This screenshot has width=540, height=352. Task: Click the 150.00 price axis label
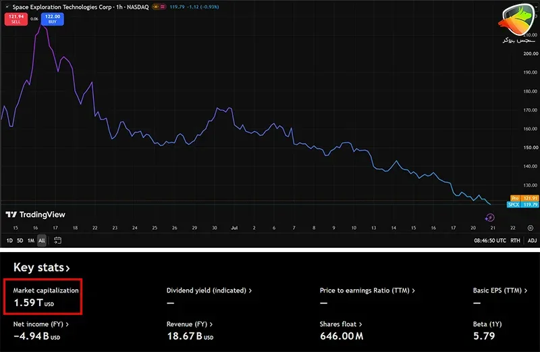tap(531, 147)
